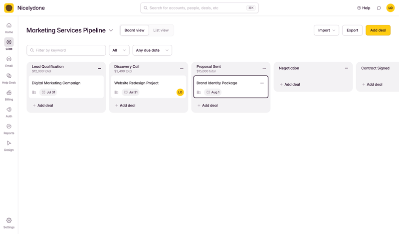Click the Lead Qualification column header

pos(48,67)
